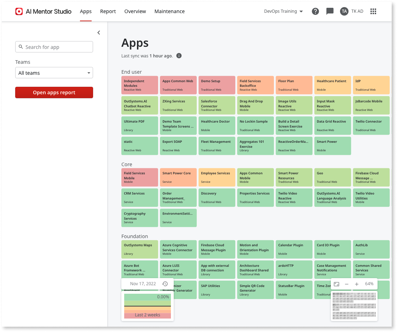Zoom in using the plus control

(357, 284)
